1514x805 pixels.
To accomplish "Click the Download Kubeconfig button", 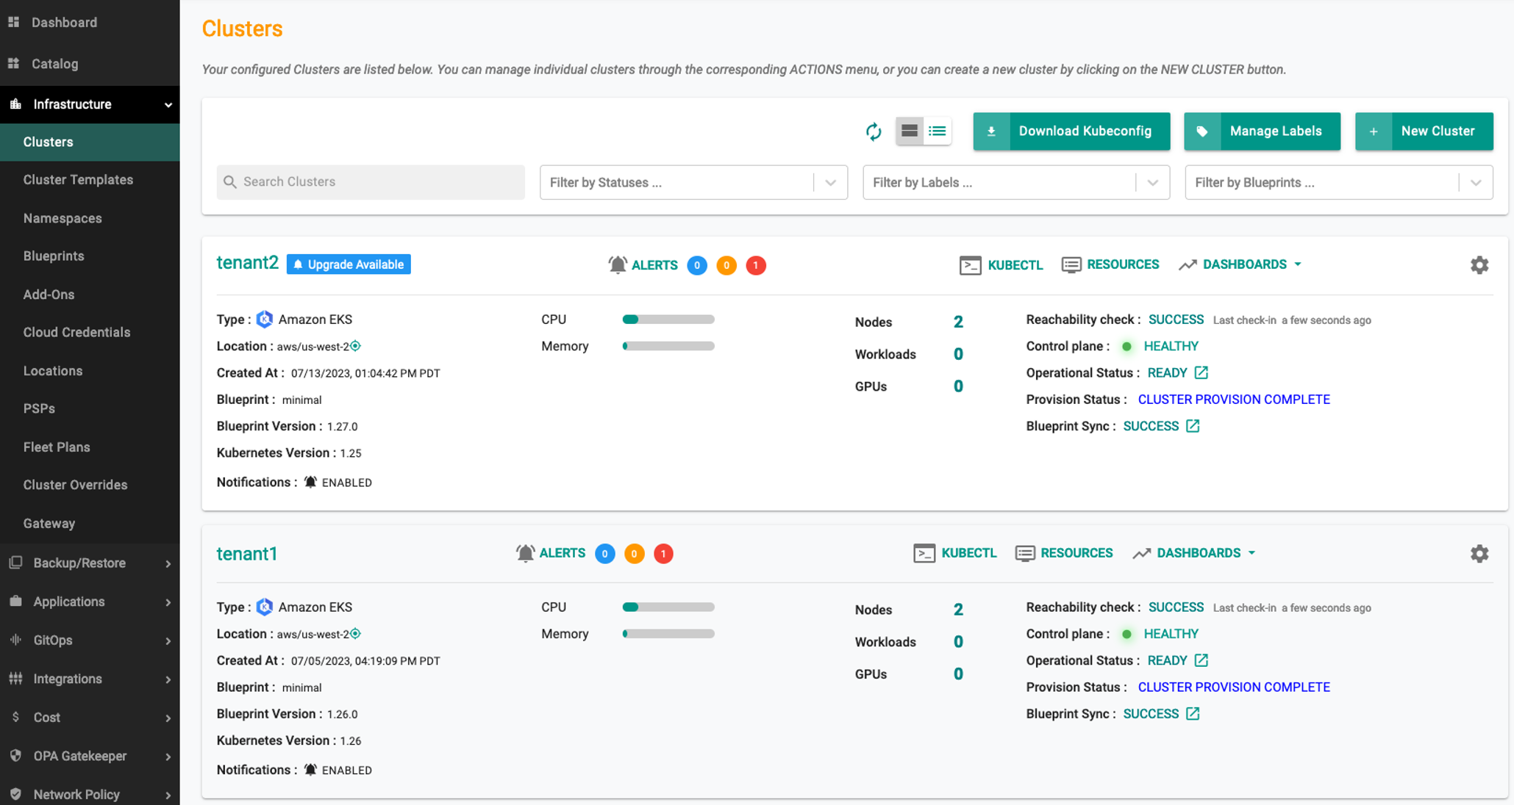I will pyautogui.click(x=1071, y=131).
